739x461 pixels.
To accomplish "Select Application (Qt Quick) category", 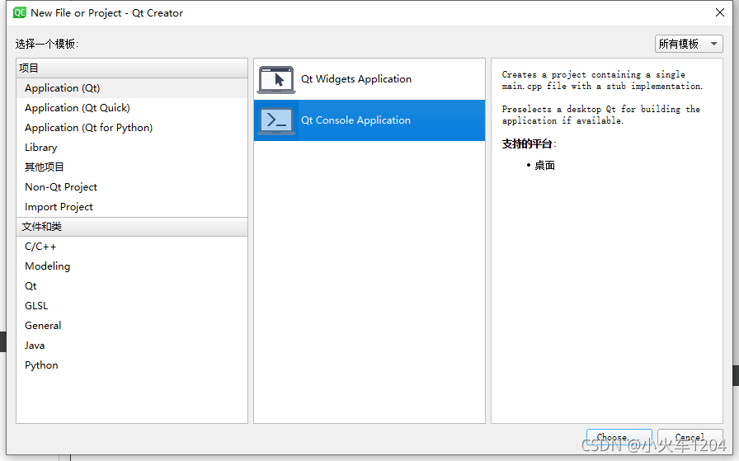I will (131, 108).
